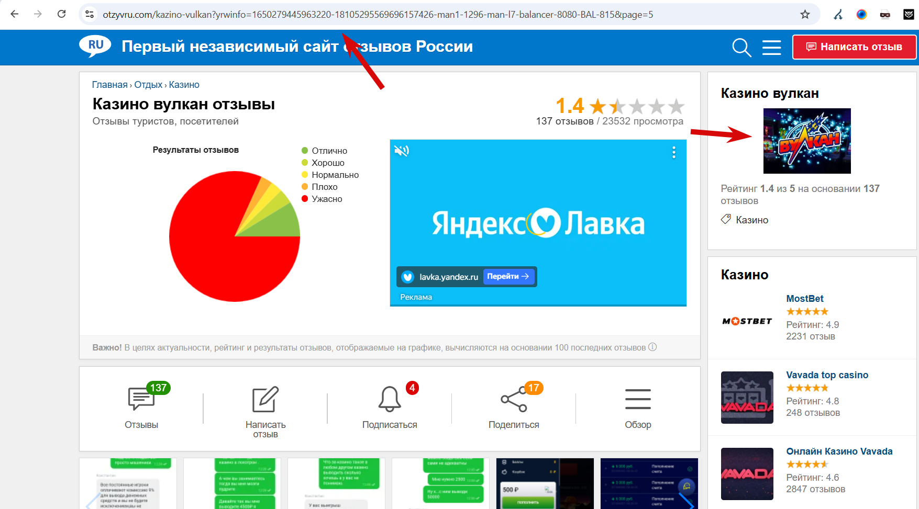
Task: Click Перейти button in the ad
Action: (x=508, y=276)
